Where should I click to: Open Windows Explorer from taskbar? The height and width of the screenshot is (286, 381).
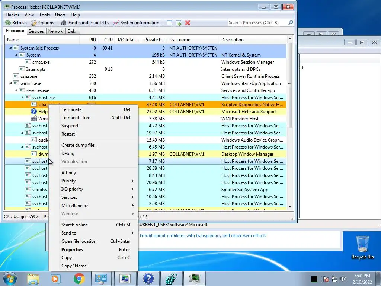[33, 279]
